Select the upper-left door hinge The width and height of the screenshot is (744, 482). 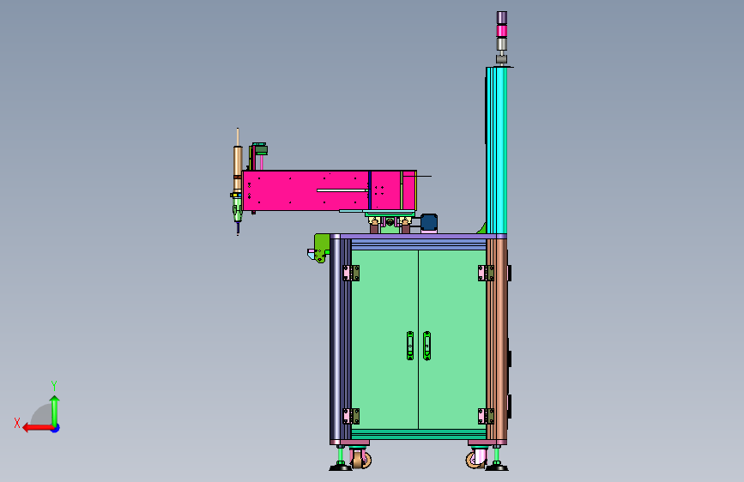pyautogui.click(x=351, y=274)
